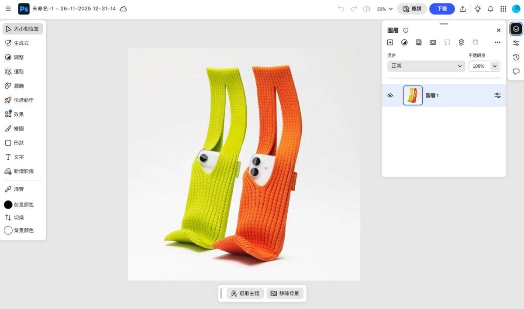Open the History panel on the right edge
This screenshot has width=524, height=309.
click(516, 57)
